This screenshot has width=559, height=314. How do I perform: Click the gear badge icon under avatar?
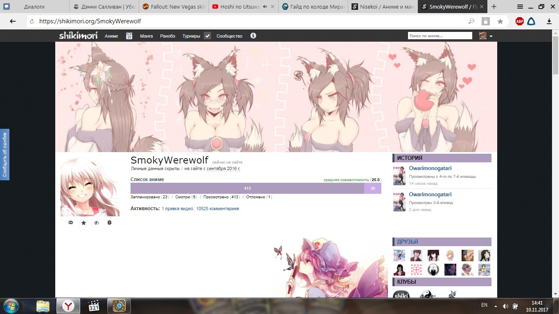[x=109, y=223]
